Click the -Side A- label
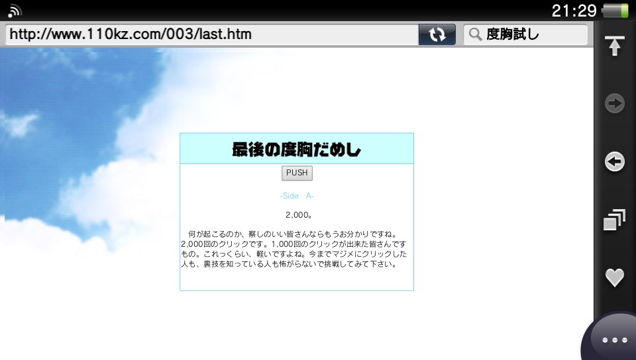Viewport: 636px width, 360px height. click(x=297, y=196)
